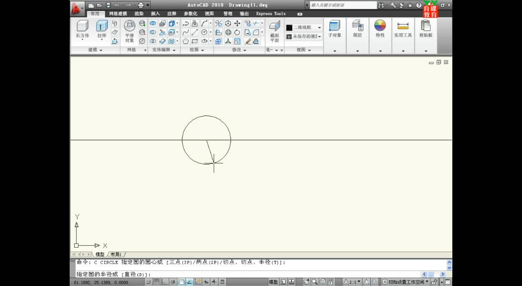Switch to the 参数化 ribbon tab
This screenshot has width=522, height=286.
coord(191,14)
